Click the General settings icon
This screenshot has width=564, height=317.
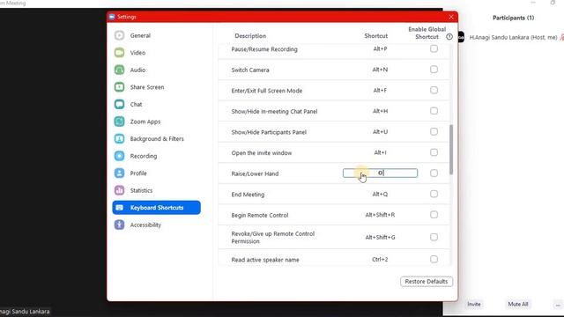pos(120,35)
